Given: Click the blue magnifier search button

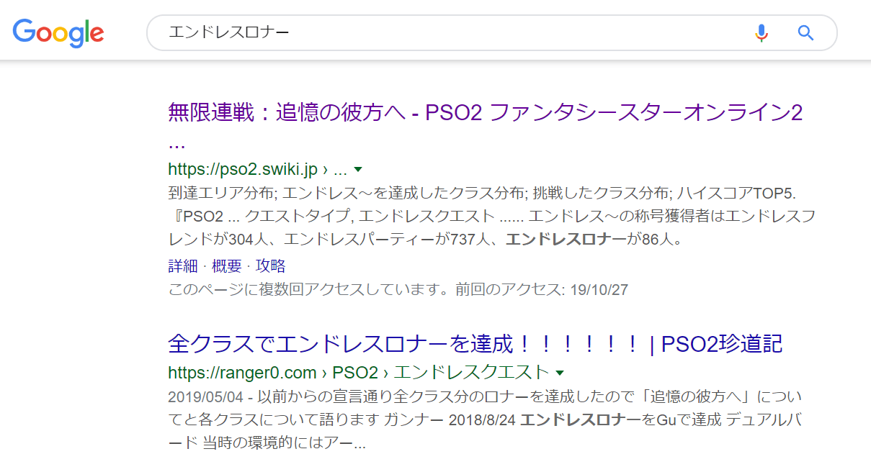Looking at the screenshot, I should click(x=806, y=32).
